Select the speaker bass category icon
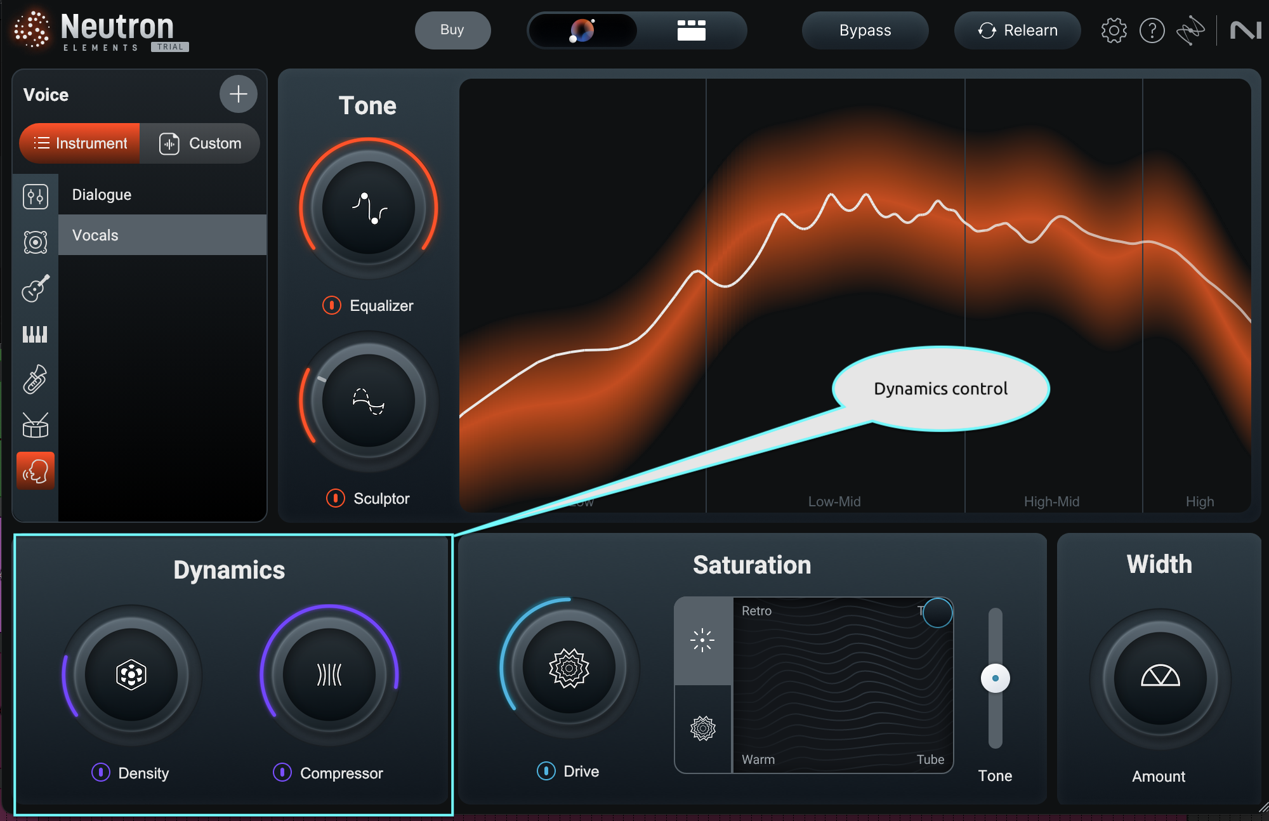The image size is (1269, 821). pyautogui.click(x=36, y=242)
